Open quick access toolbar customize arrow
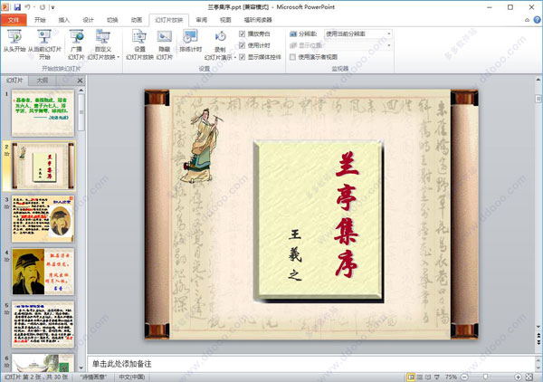Image resolution: width=543 pixels, height=382 pixels. (52, 7)
